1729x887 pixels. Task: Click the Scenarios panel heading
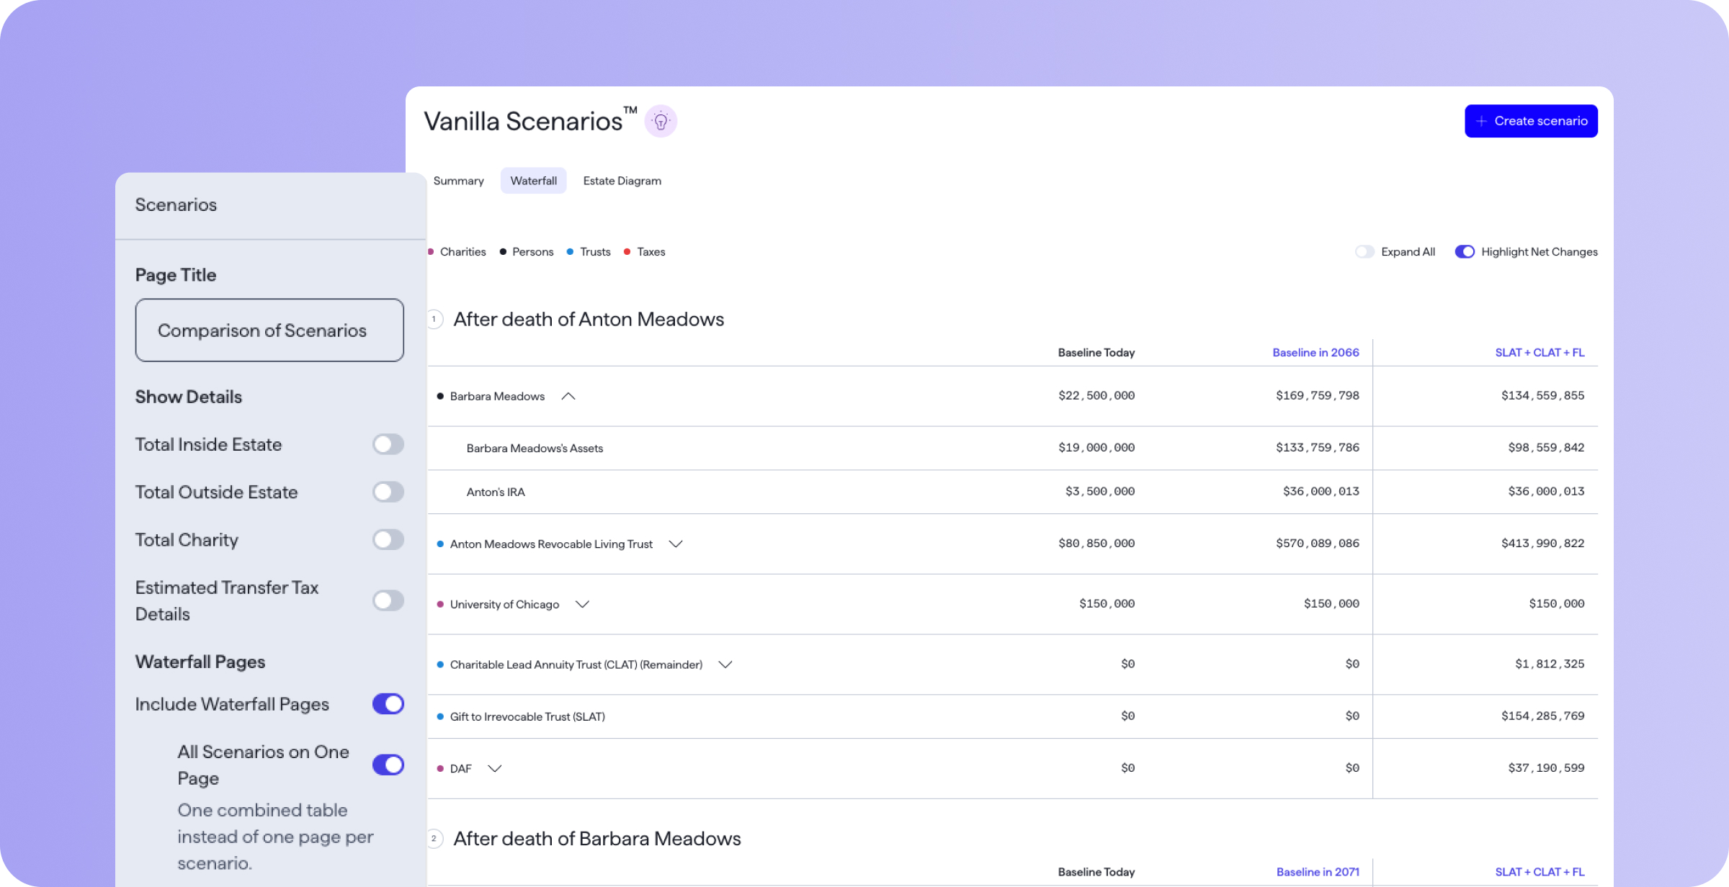(176, 205)
